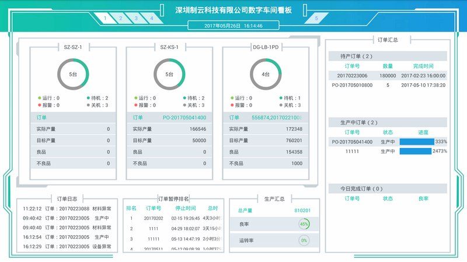Click the 订单日志 panel title
The image size is (467, 262).
pos(67,199)
